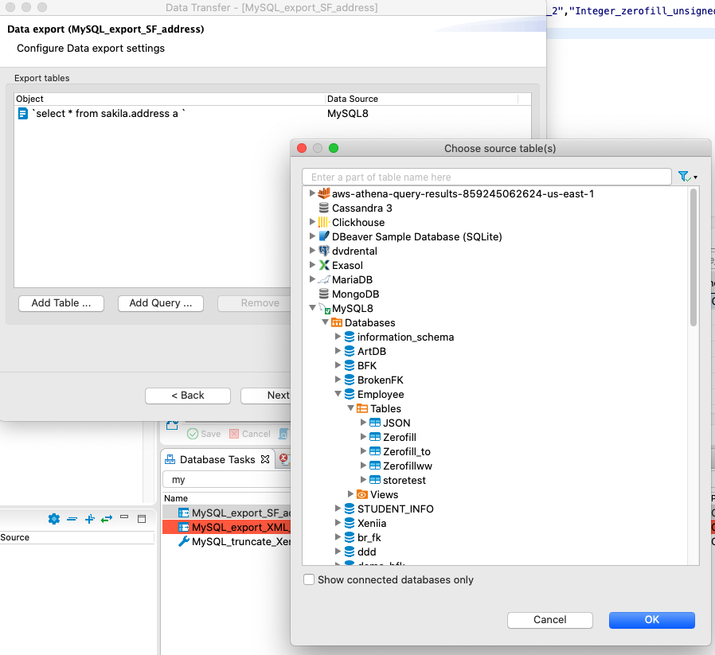Click the Database Tasks panel icon
This screenshot has width=715, height=655.
[170, 458]
